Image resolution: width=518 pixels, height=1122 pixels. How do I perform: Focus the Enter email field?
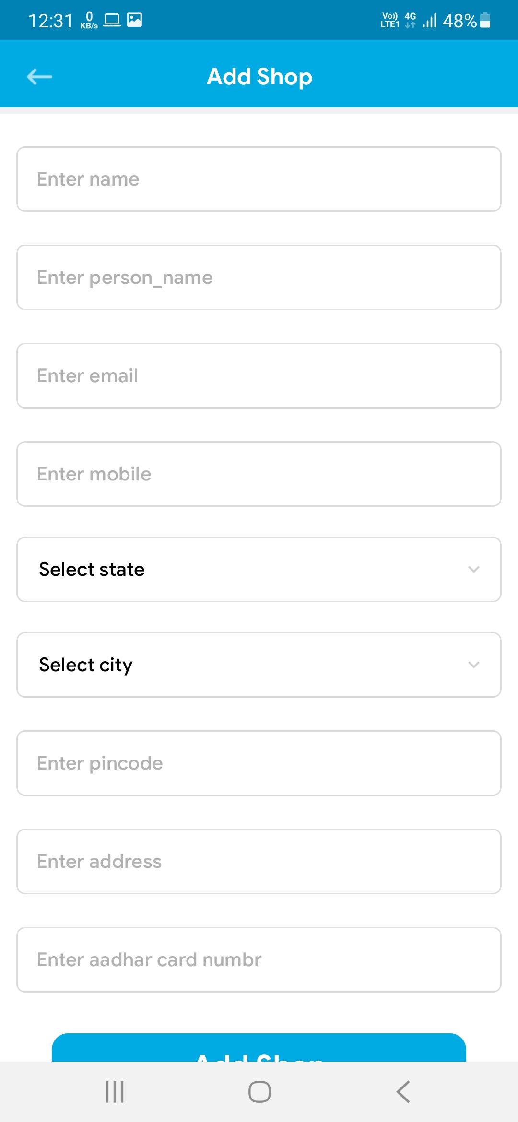tap(259, 375)
